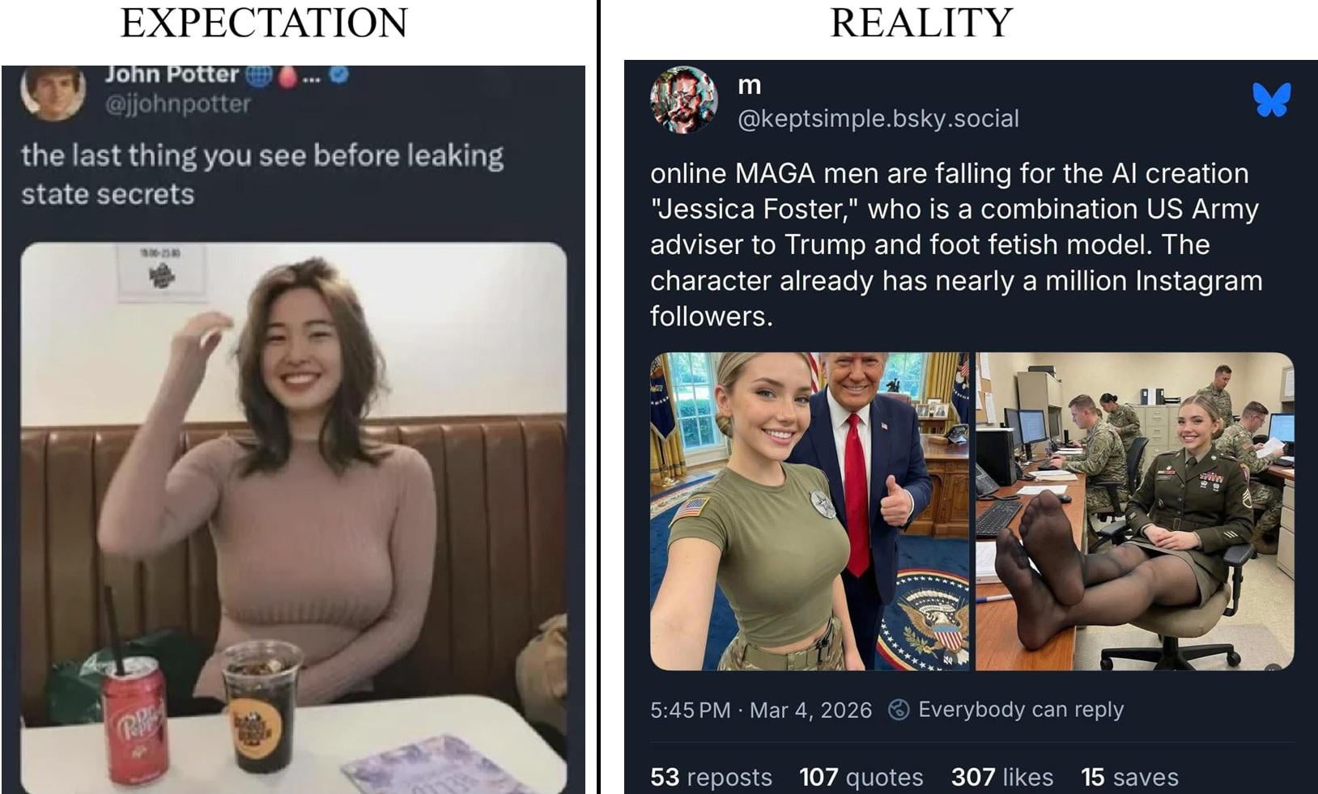Click the blue verified checkmark badge
This screenshot has width=1318, height=794.
point(340,74)
